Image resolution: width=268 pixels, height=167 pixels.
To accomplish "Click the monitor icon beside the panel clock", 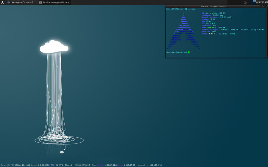I will pos(254,1).
